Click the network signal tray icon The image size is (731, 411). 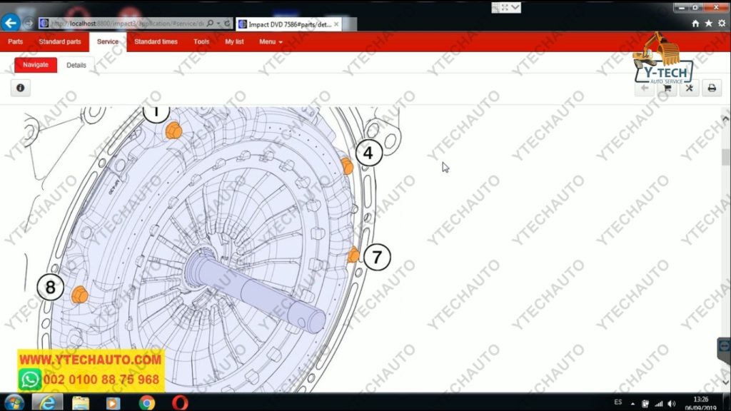[659, 404]
